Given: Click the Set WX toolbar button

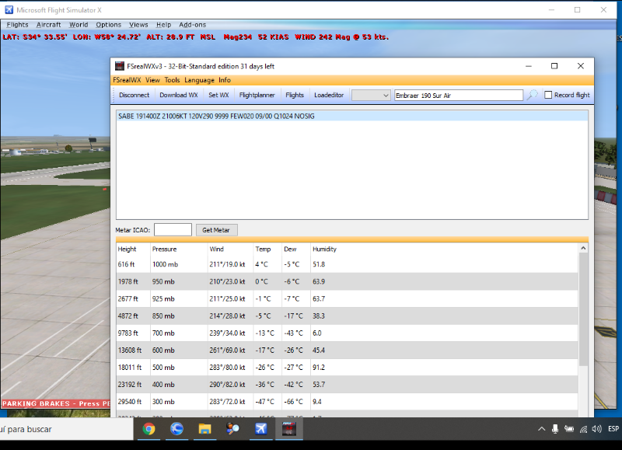Looking at the screenshot, I should (218, 95).
